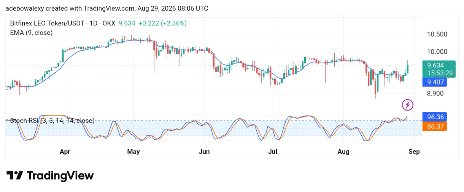Click the +0.222 (+2.36%) change value
This screenshot has width=464, height=192.
(162, 23)
